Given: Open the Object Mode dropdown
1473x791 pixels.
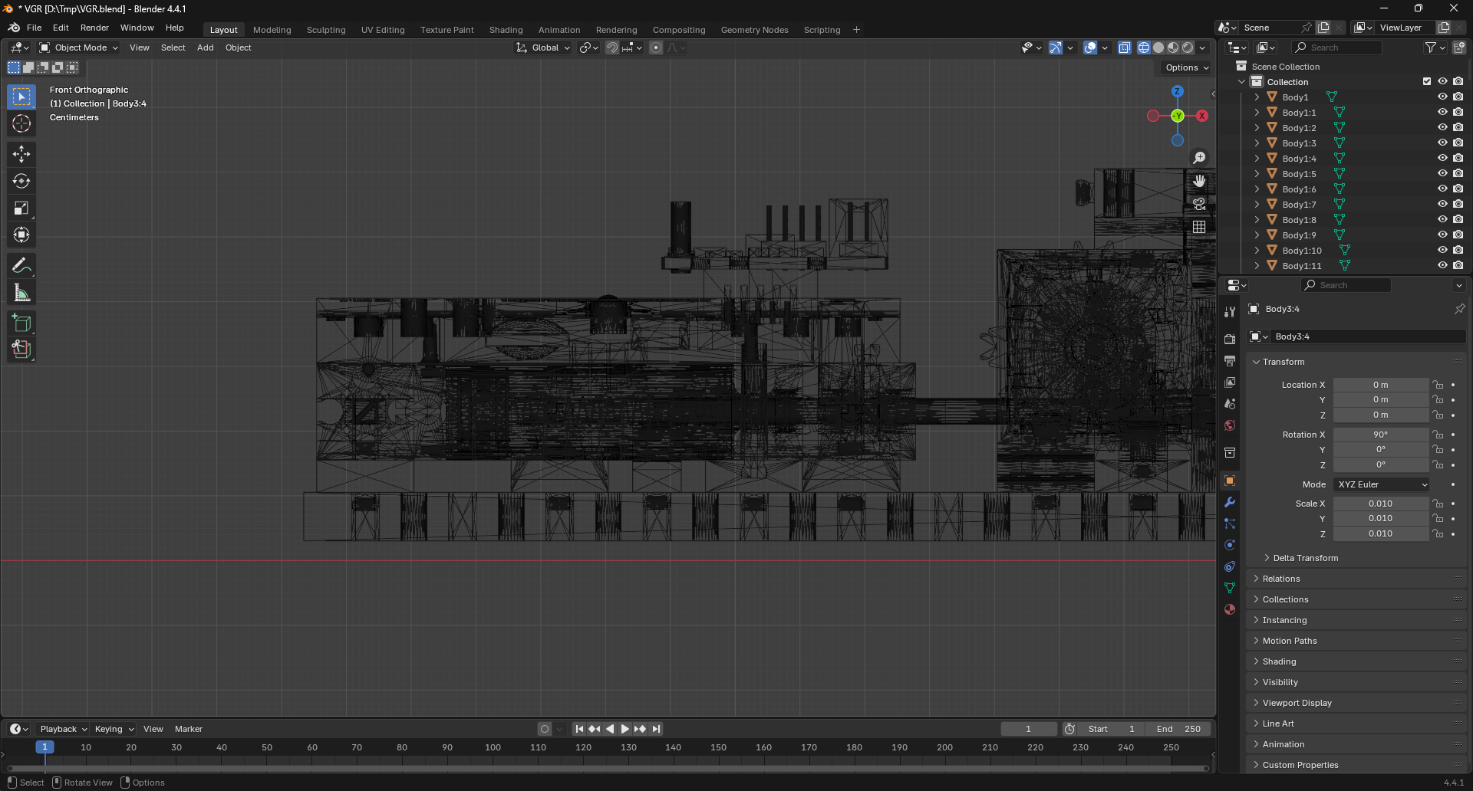Looking at the screenshot, I should (x=80, y=48).
